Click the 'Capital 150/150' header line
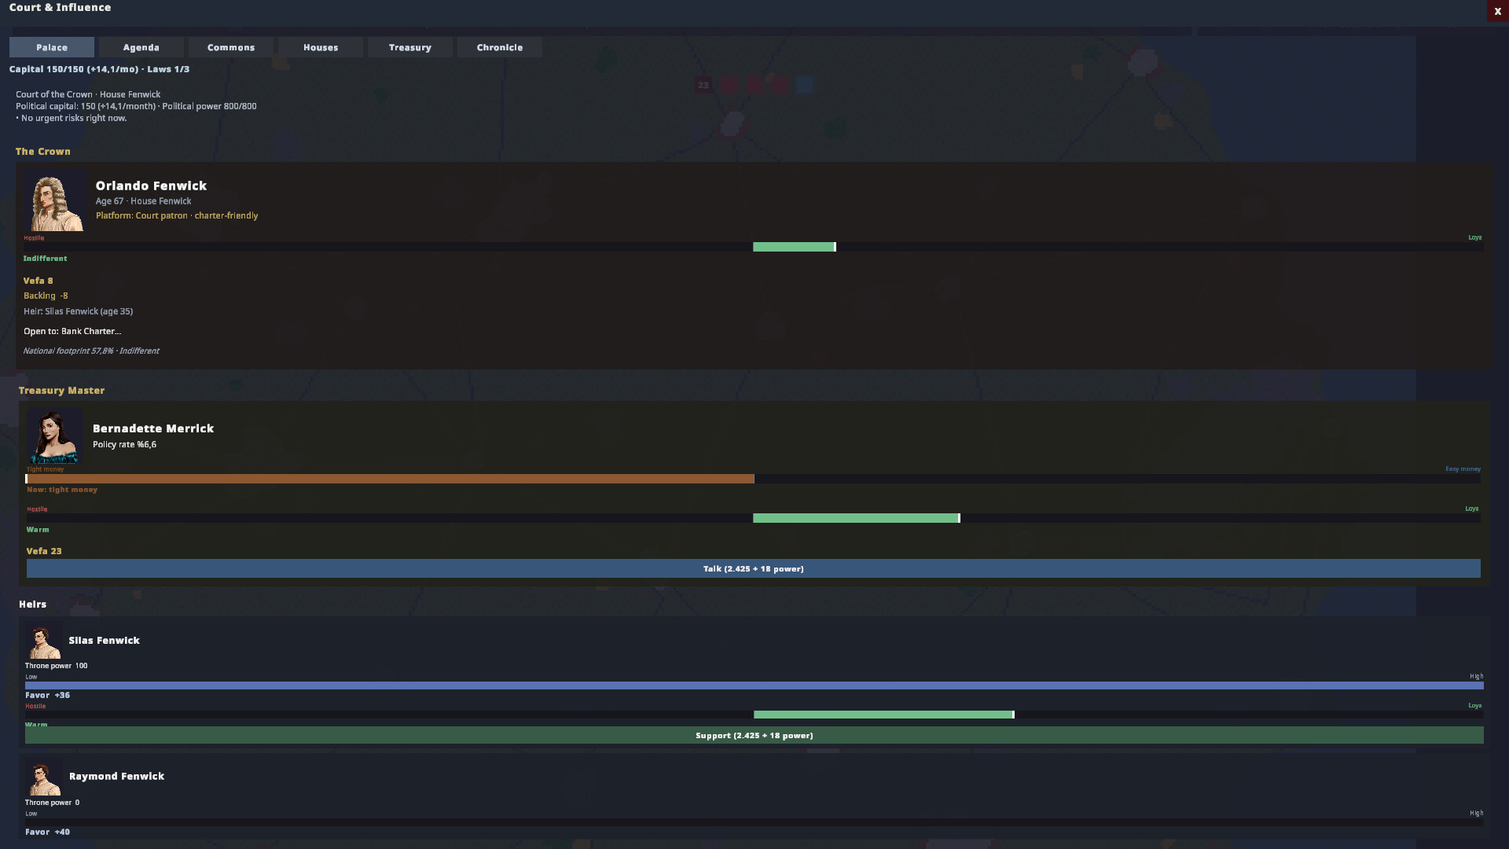Viewport: 1509px width, 849px height. point(99,69)
